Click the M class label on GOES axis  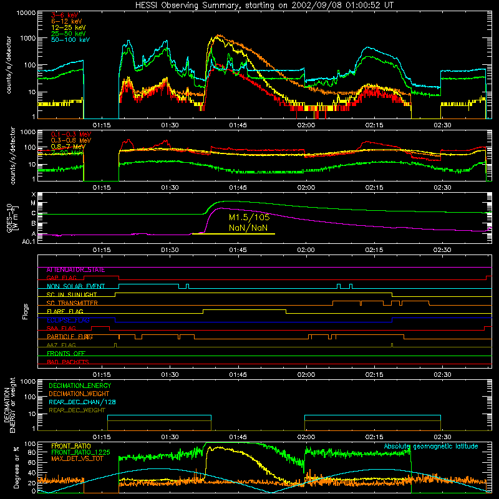(x=33, y=203)
